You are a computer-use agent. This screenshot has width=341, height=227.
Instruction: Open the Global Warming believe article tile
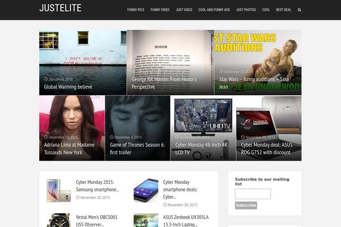[83, 62]
